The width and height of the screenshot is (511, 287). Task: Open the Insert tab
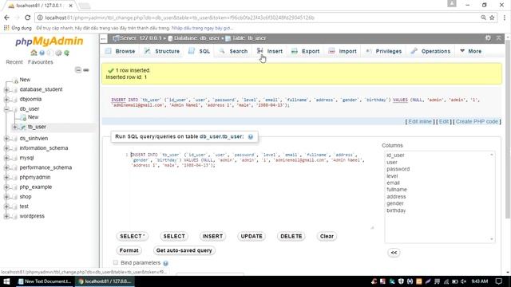(x=270, y=51)
